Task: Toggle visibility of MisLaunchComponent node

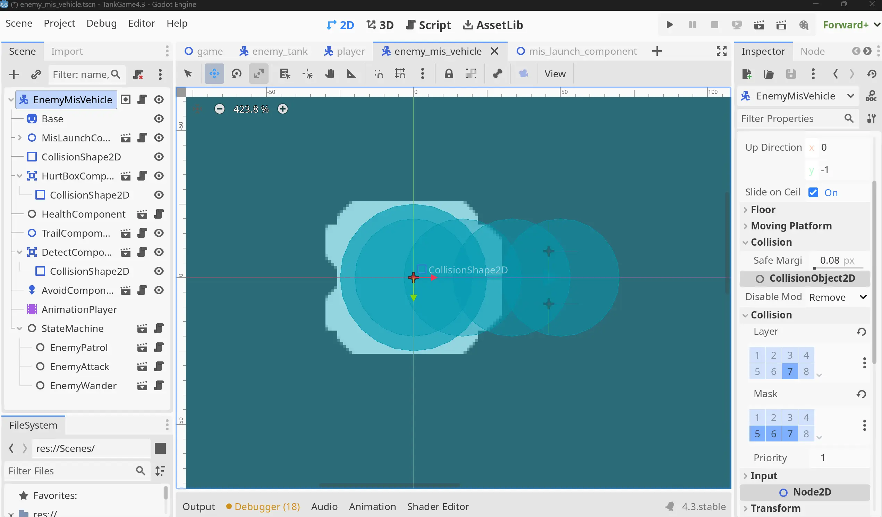Action: [x=159, y=138]
